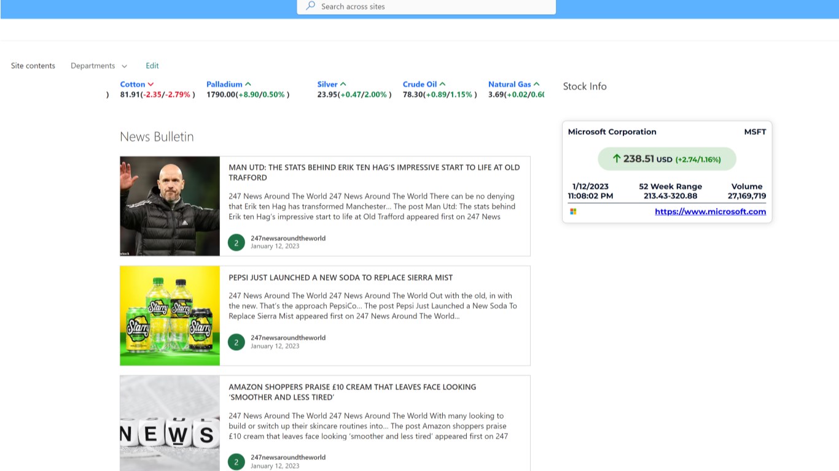Click the 238.51 USD price pill

[667, 159]
